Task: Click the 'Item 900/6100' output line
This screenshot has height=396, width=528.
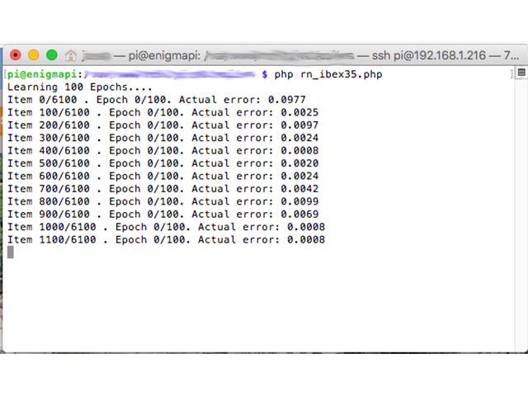Action: 163,214
